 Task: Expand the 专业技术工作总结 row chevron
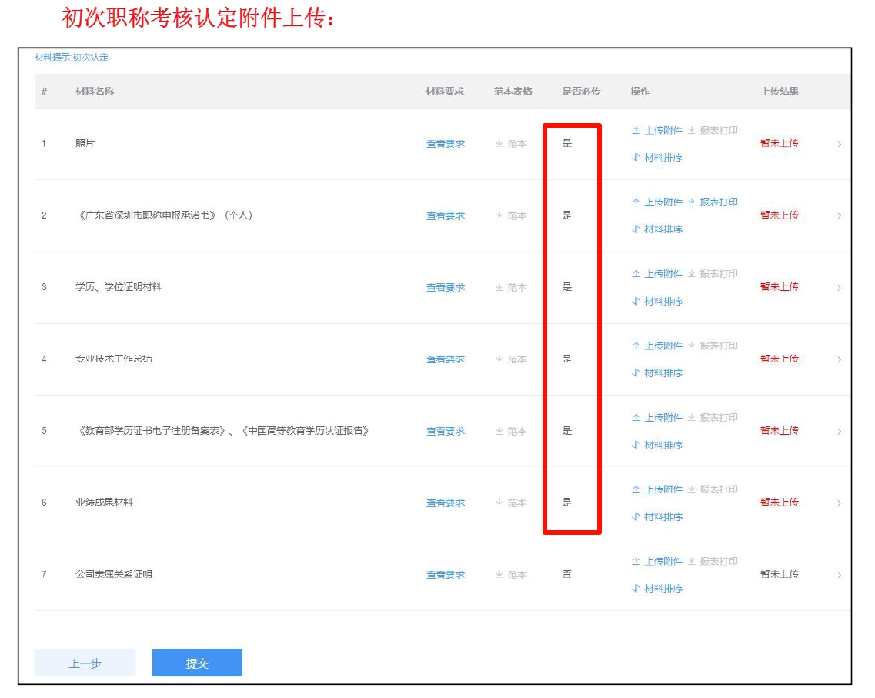tap(839, 359)
